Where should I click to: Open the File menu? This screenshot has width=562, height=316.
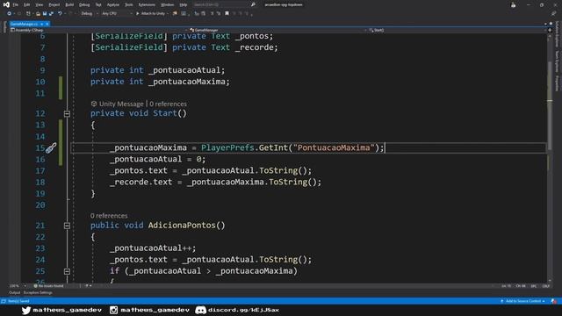click(x=16, y=4)
